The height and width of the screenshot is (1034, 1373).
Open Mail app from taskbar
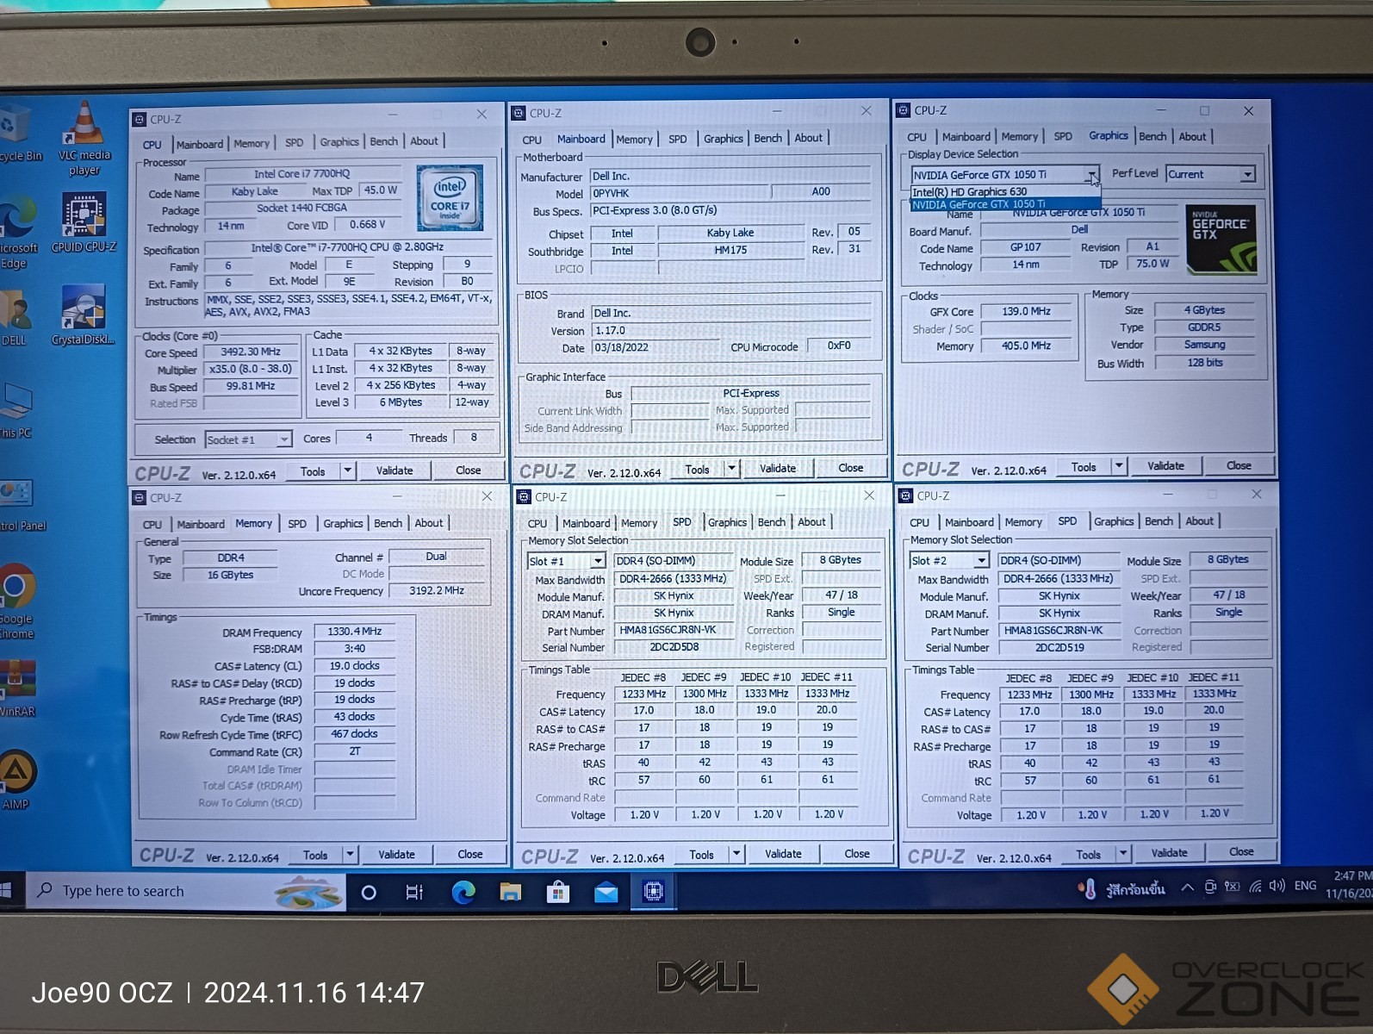[x=606, y=893]
